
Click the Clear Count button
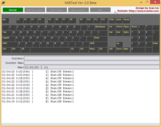point(57,10)
